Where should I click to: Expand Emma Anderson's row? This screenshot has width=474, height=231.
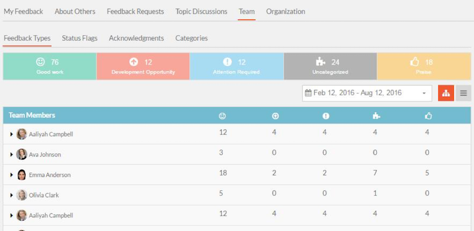click(11, 175)
